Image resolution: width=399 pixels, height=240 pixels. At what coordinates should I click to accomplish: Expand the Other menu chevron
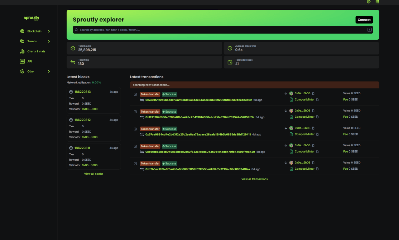point(49,71)
